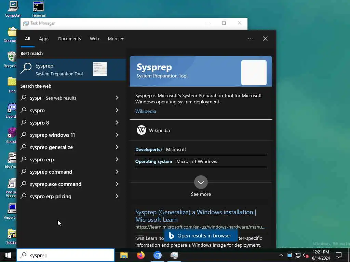The height and width of the screenshot is (262, 350).
Task: Launch the blue Chromium browser taskbar icon
Action: (157, 255)
